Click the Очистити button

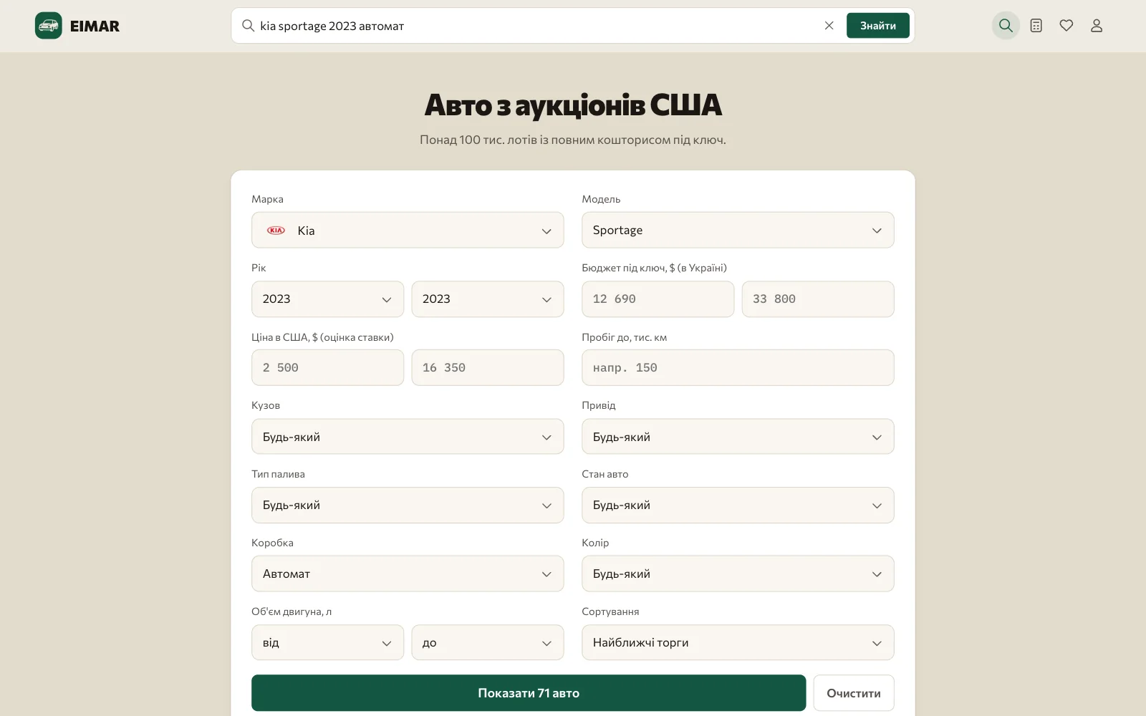(x=854, y=693)
